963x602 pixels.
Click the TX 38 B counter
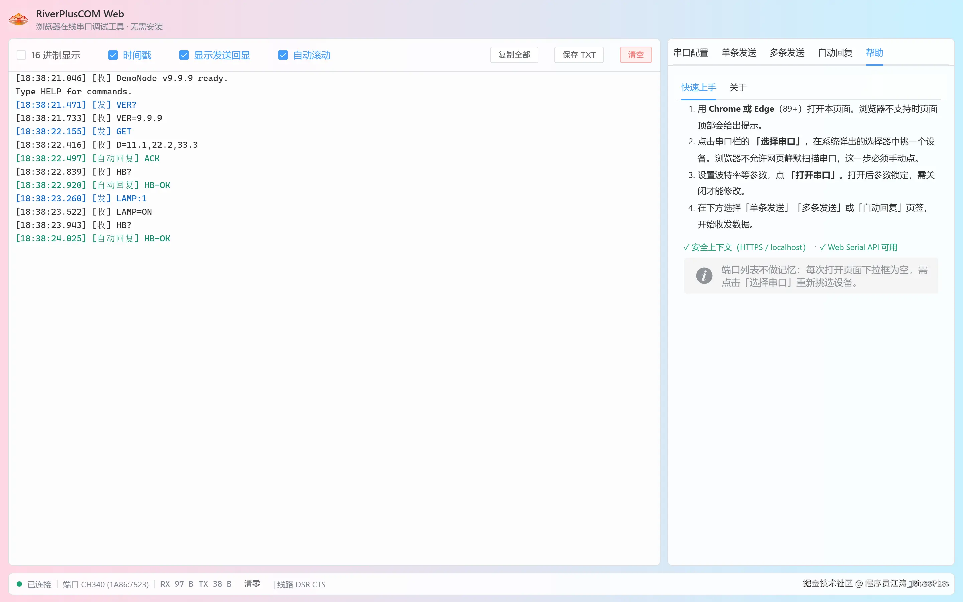[215, 584]
